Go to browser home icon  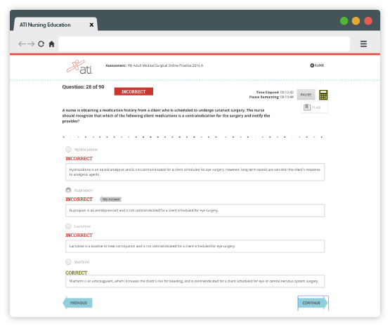click(x=51, y=44)
